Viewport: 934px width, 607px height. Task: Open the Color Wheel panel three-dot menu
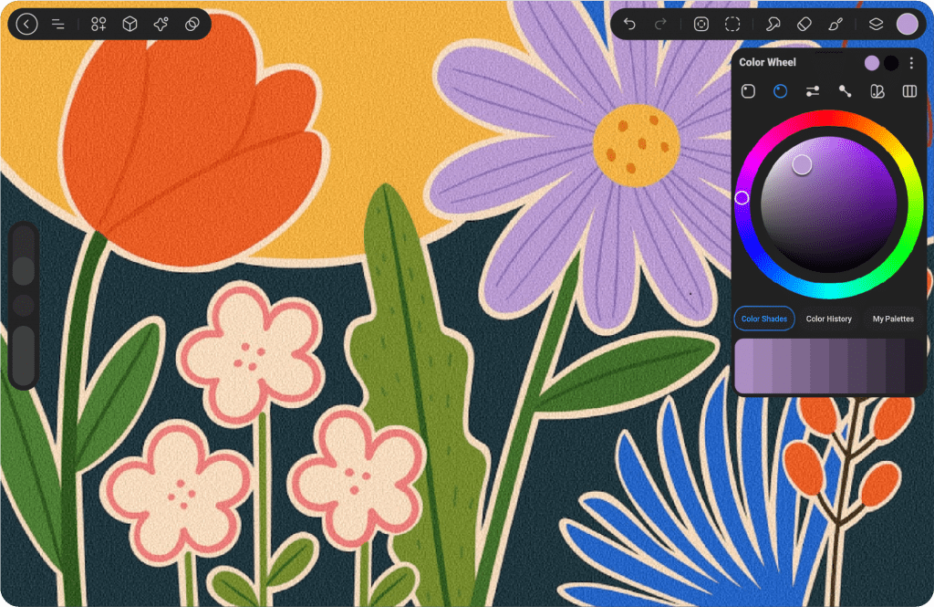[x=911, y=63]
